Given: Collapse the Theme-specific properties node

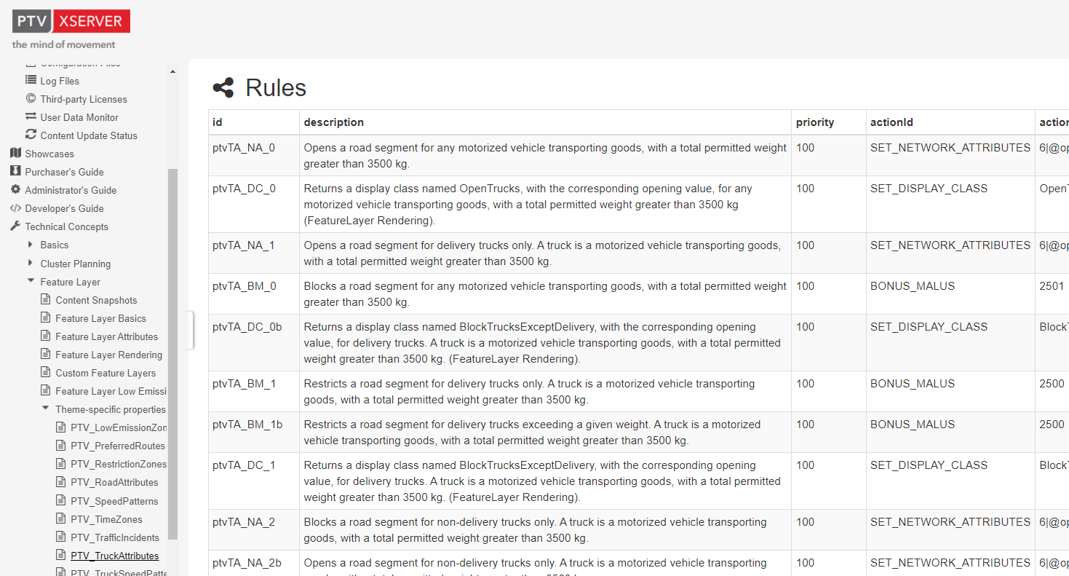Looking at the screenshot, I should [x=46, y=409].
